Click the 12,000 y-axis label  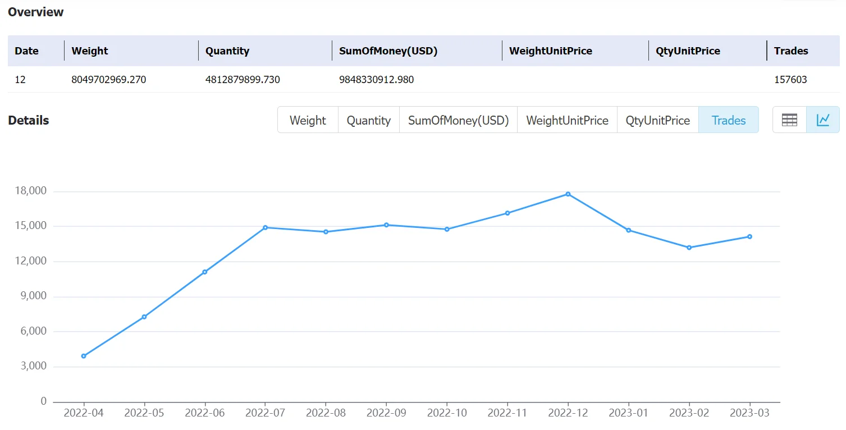31,261
